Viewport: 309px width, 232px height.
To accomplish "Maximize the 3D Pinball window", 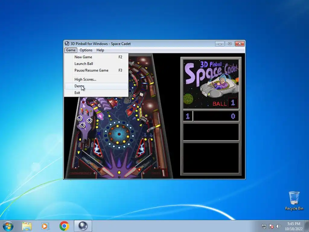I will point(230,43).
